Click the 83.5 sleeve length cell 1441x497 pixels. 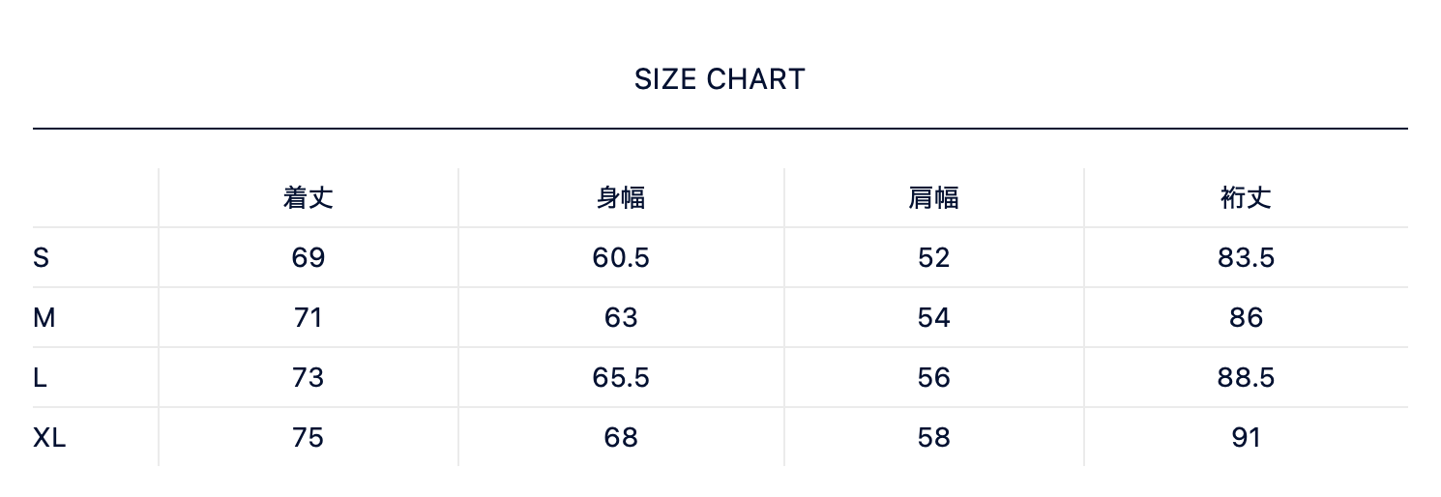point(1246,258)
